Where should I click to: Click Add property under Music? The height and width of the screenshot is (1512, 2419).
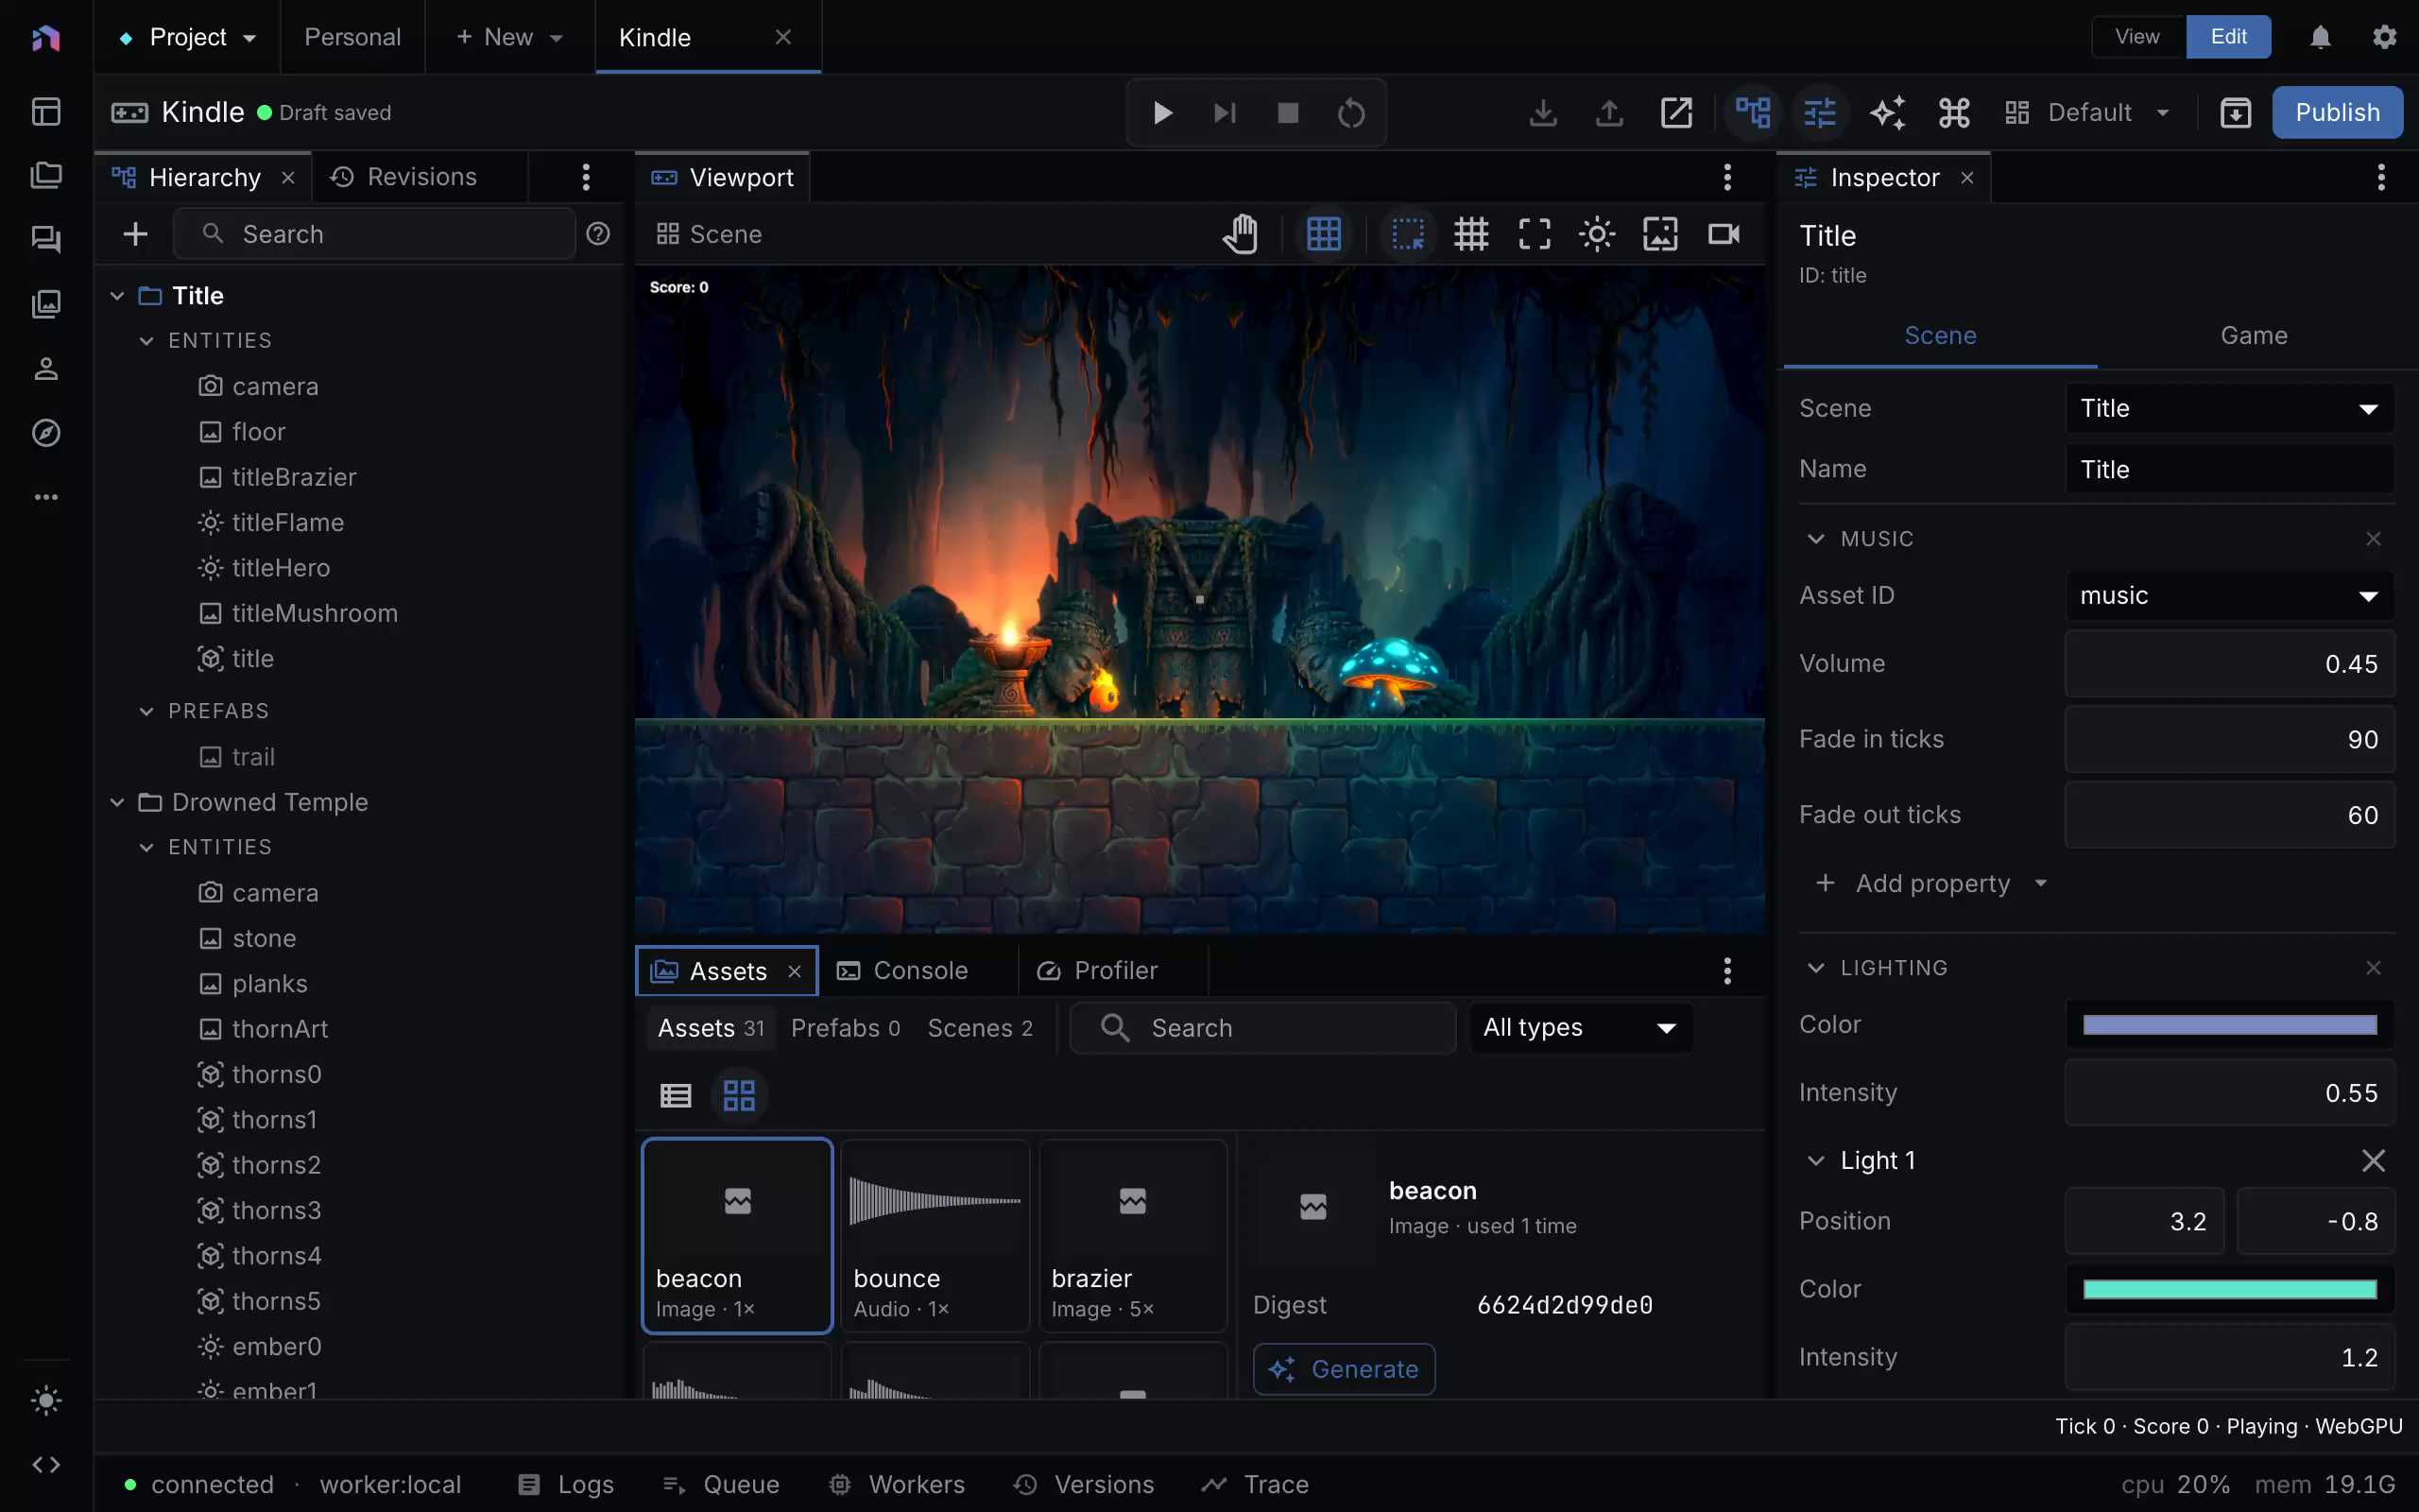[1931, 883]
